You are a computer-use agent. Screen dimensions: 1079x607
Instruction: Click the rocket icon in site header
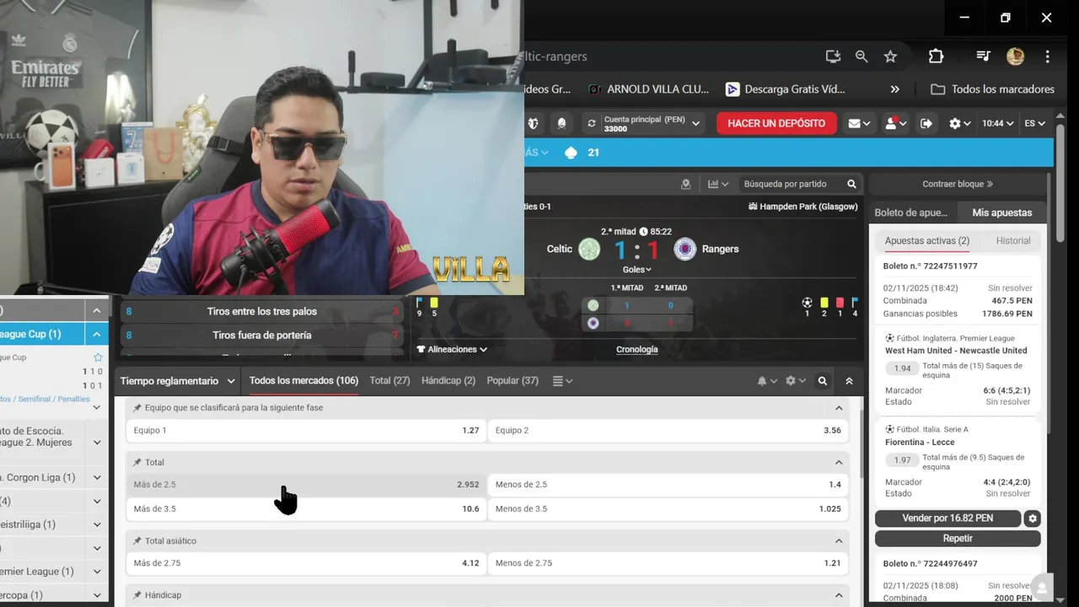561,123
